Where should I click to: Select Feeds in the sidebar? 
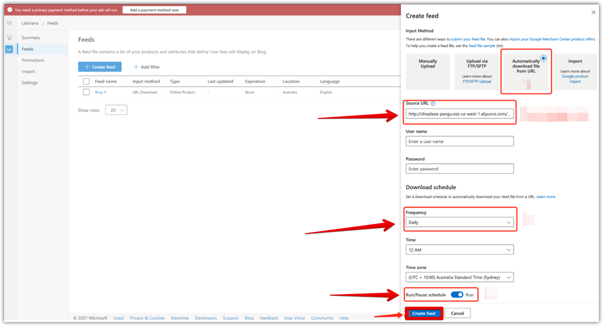coord(27,49)
